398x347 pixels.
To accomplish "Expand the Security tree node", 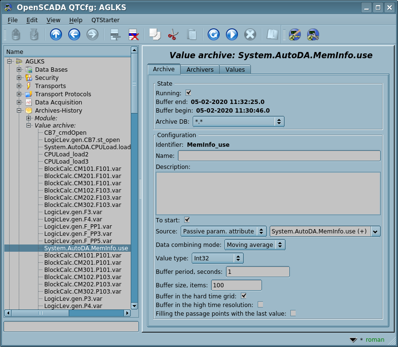I will [19, 77].
